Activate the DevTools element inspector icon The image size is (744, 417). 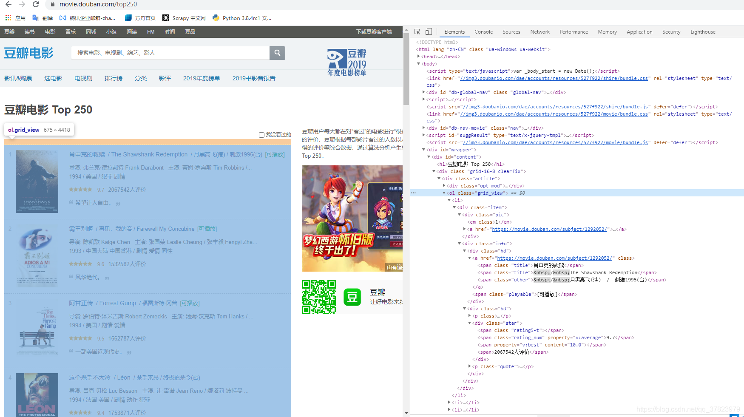click(x=417, y=32)
